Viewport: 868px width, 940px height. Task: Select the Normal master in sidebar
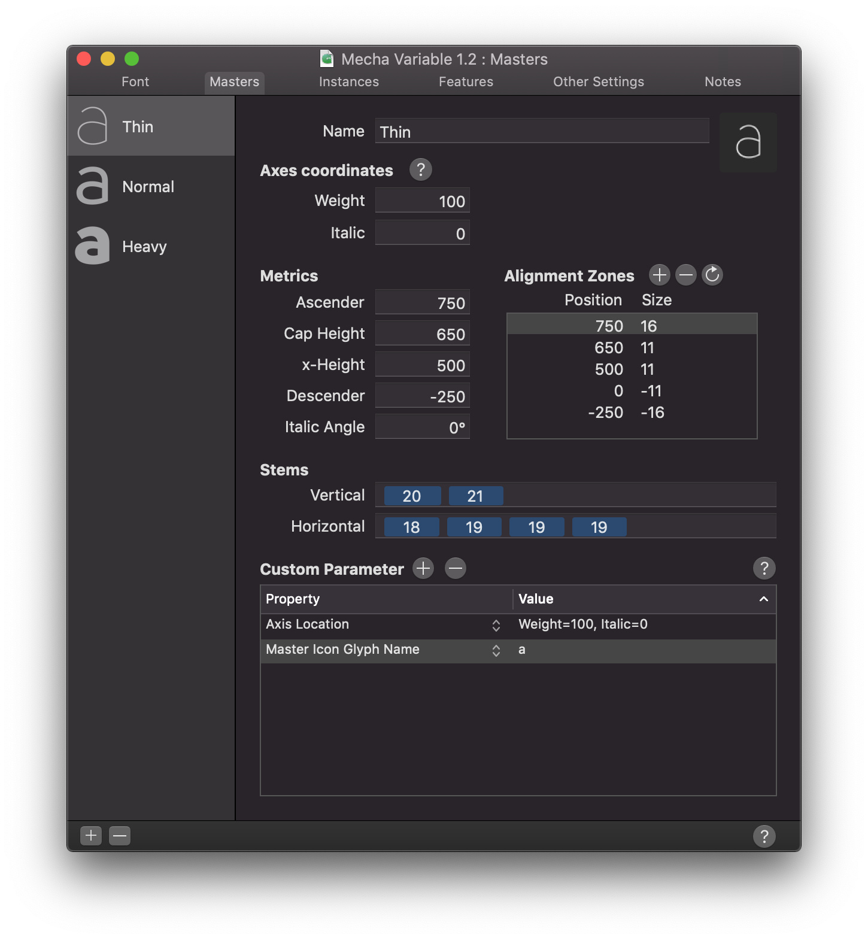pos(147,187)
